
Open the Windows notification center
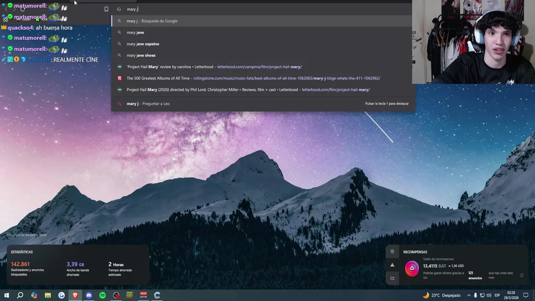[x=526, y=295]
